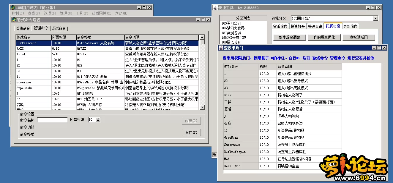393x183 pixels.
Task: Select the ClrPassword command row
Action: pos(107,43)
